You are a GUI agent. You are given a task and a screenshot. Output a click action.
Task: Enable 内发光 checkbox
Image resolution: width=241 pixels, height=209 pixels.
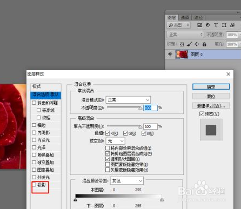coord(34,140)
